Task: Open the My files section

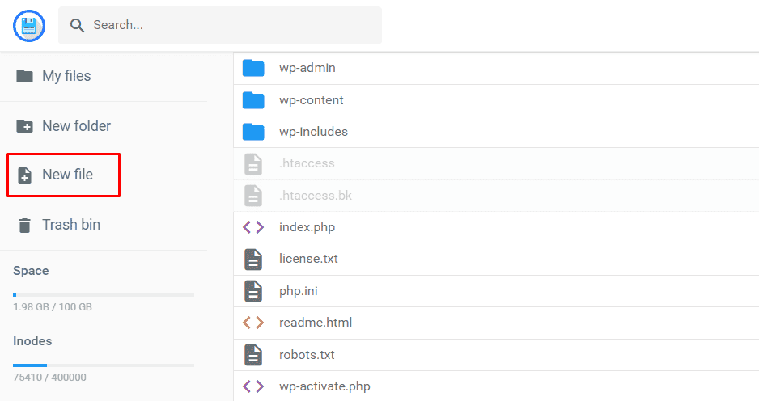Action: pos(66,76)
